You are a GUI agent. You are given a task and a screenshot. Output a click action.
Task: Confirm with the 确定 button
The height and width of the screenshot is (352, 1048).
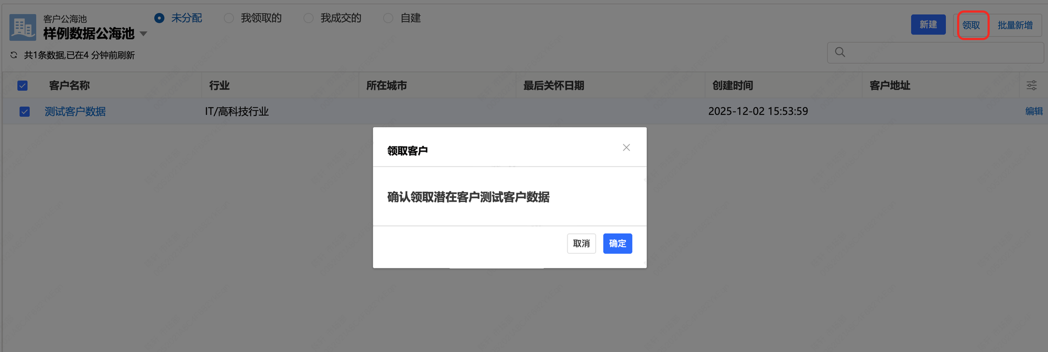617,244
